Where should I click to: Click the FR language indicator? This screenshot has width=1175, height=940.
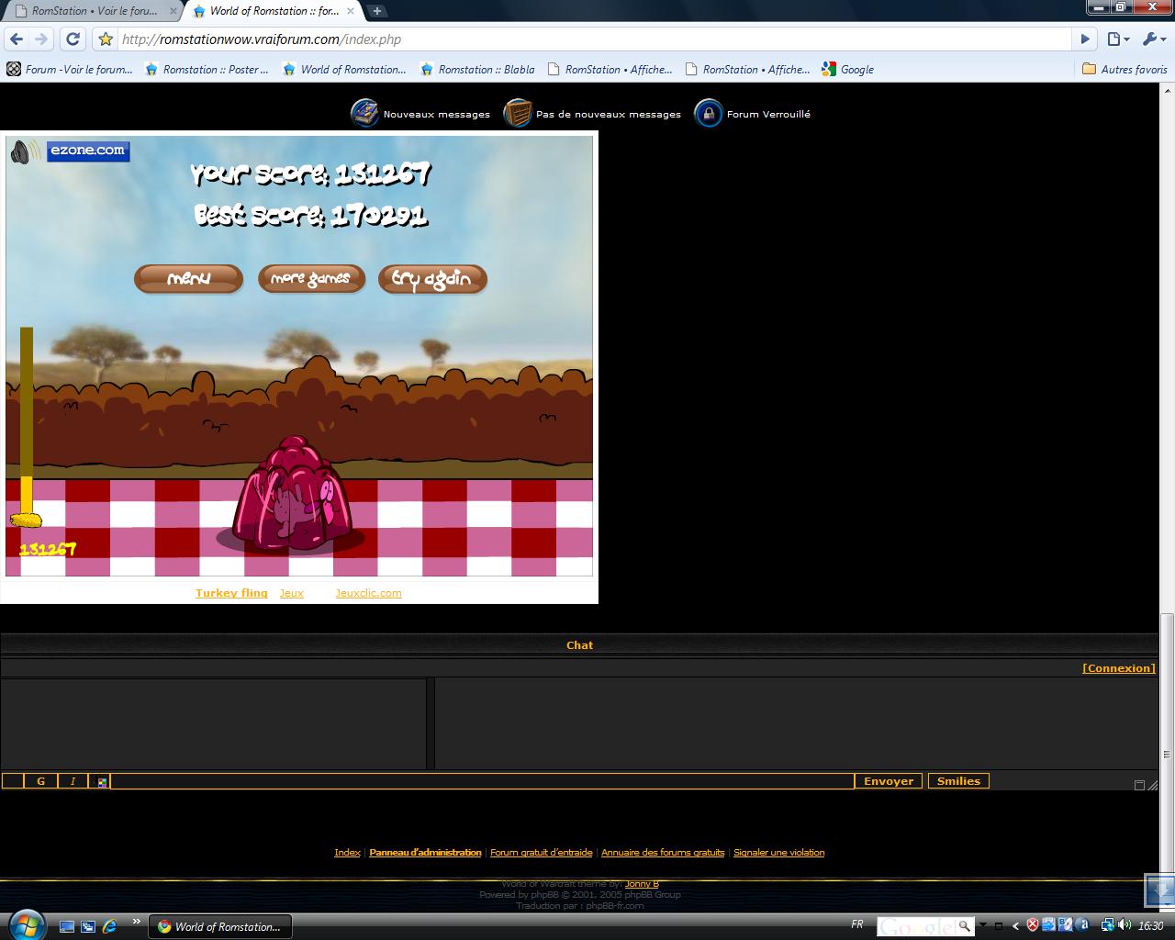click(857, 924)
